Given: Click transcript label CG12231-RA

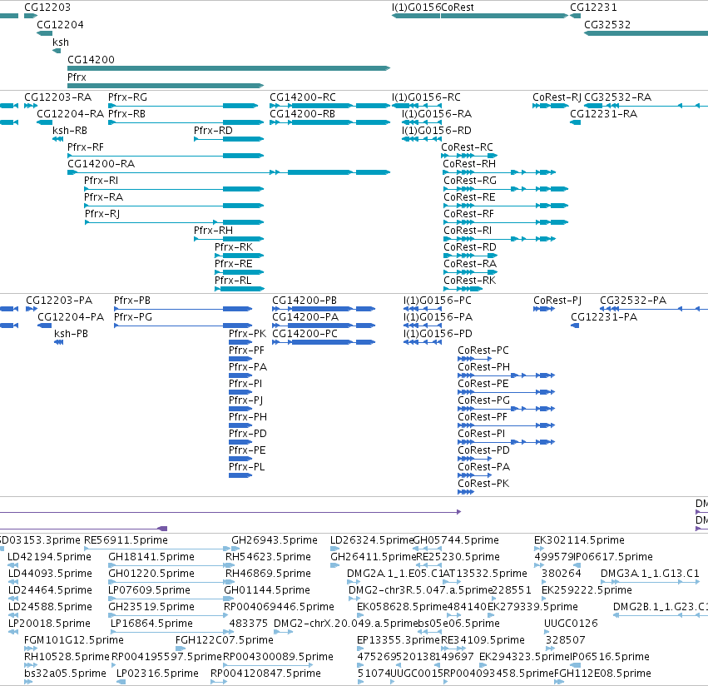Looking at the screenshot, I should coord(604,114).
